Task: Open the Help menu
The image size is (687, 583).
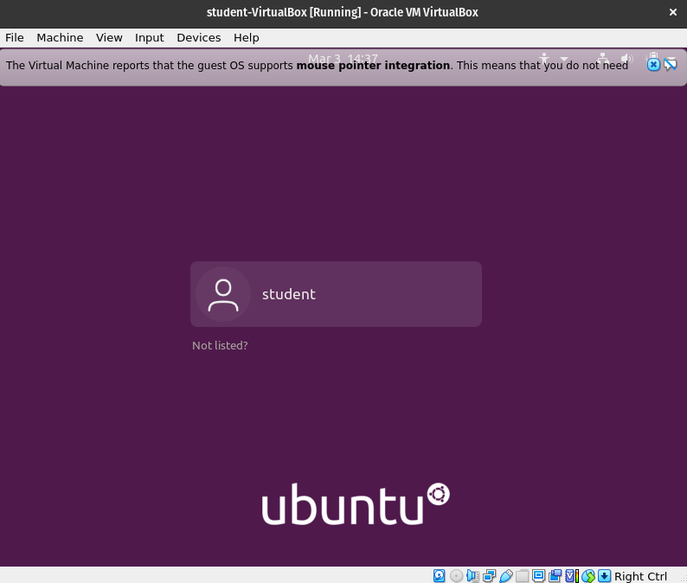Action: [246, 38]
